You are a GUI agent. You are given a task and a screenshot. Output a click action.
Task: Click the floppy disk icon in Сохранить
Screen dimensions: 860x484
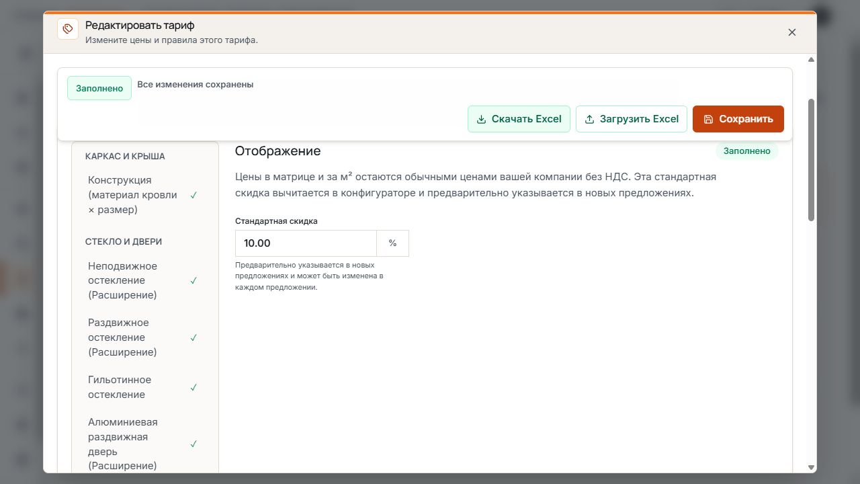tap(708, 119)
